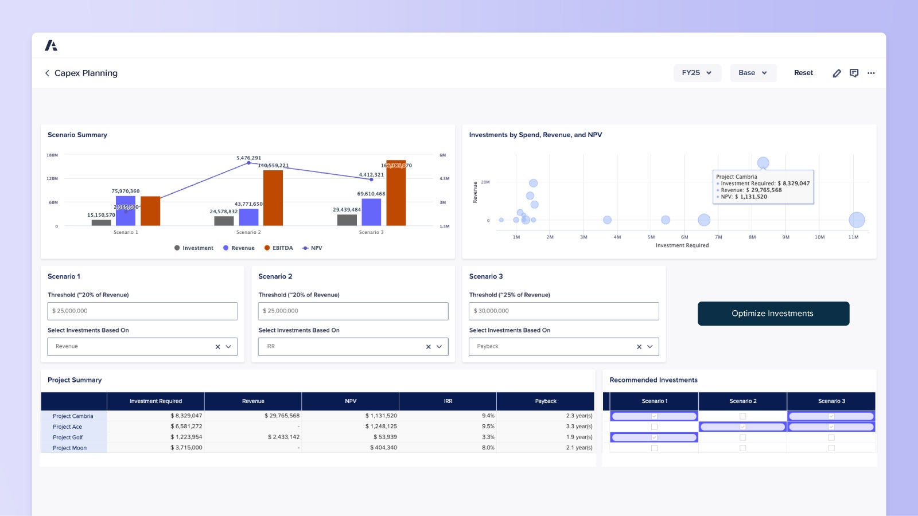Clear the IRR selection in Scenario 2
Image resolution: width=918 pixels, height=516 pixels.
click(x=428, y=346)
